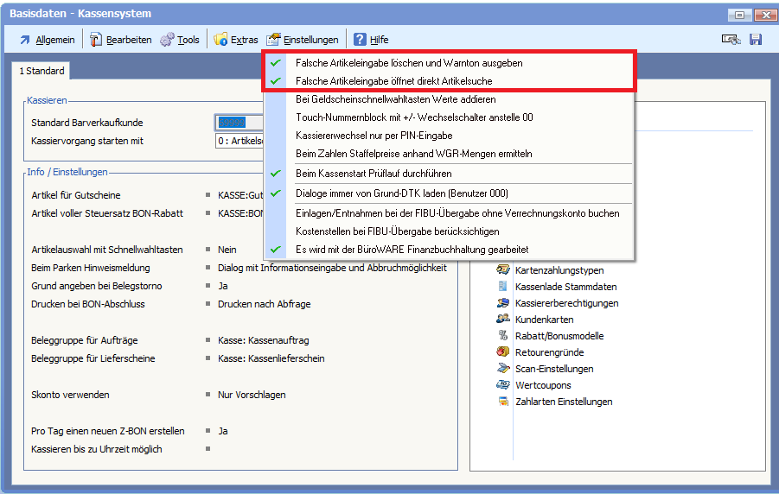Click the Retourengründe icon
Viewport: 779px width, 494px height.
tap(503, 352)
